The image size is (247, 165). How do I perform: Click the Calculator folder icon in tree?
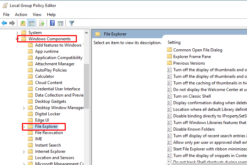tap(30, 76)
